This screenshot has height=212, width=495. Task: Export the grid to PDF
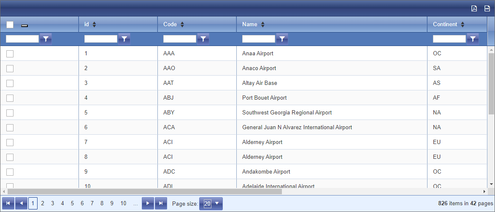(474, 8)
